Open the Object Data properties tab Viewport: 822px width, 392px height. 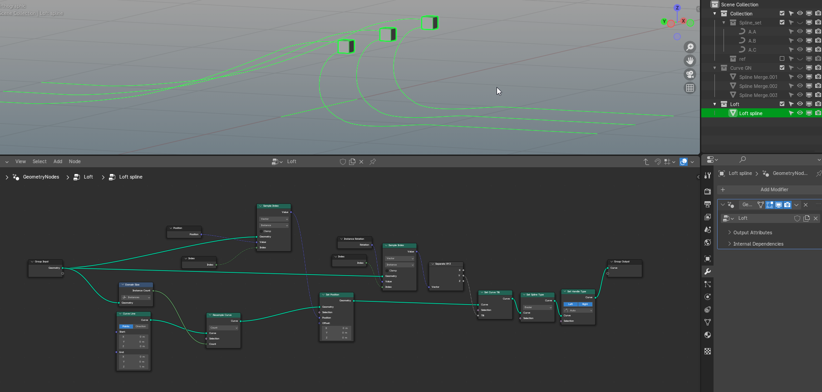click(x=708, y=322)
